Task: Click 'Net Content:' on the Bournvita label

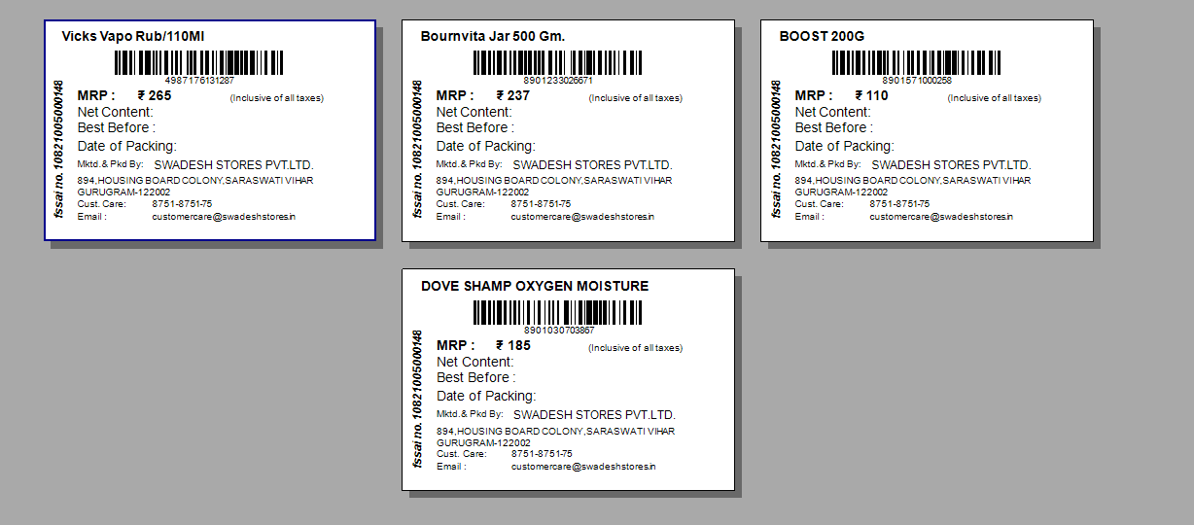Action: [x=474, y=112]
